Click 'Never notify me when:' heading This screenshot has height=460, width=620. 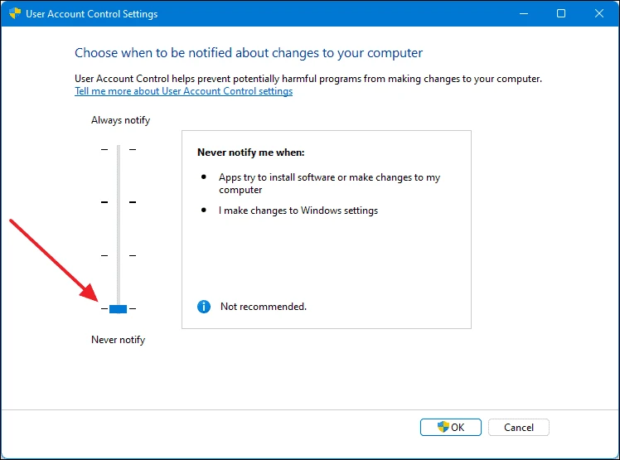[x=251, y=153]
